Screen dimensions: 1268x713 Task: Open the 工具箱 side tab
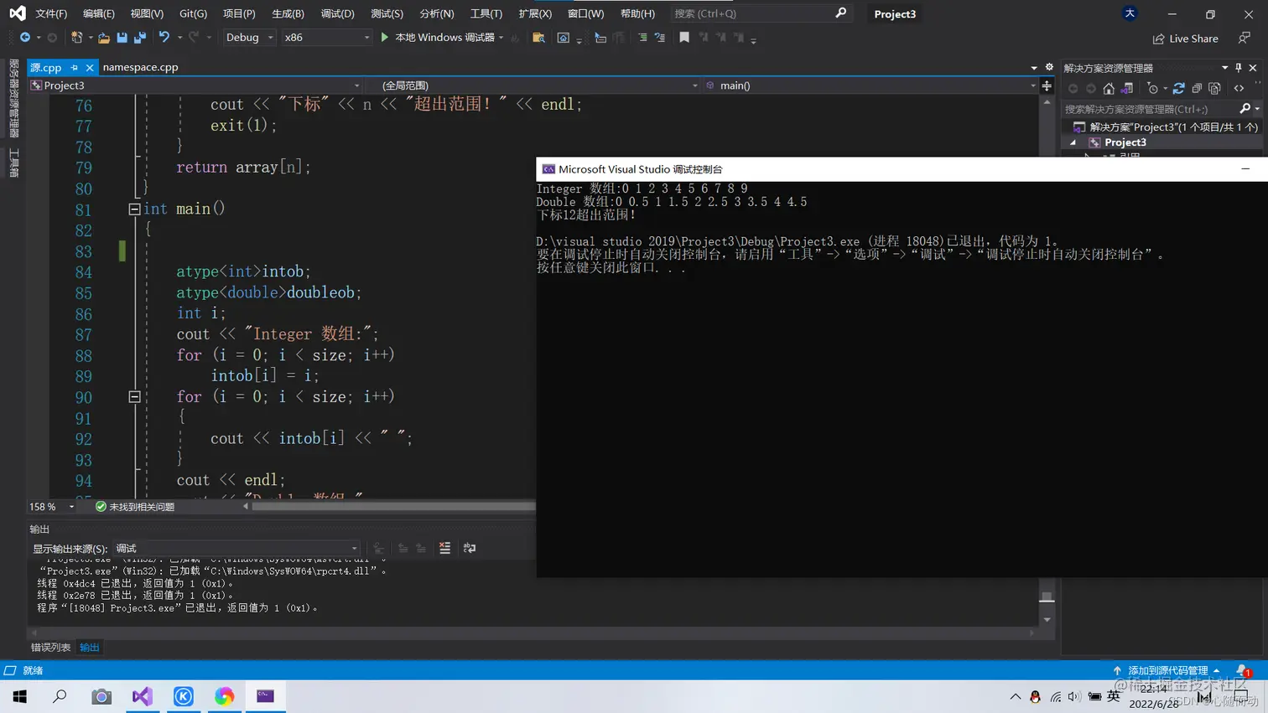[x=13, y=163]
